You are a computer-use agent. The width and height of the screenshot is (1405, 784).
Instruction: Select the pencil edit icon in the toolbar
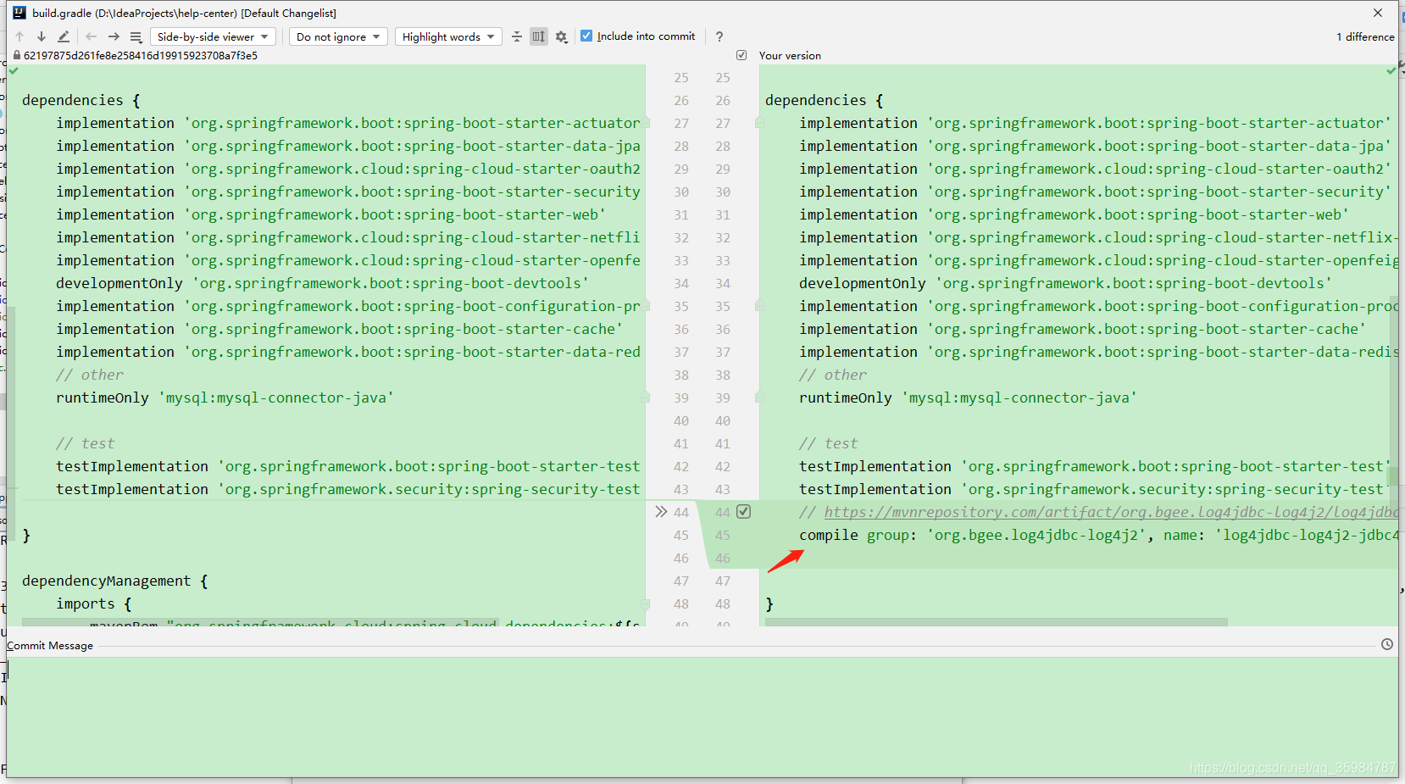coord(63,36)
